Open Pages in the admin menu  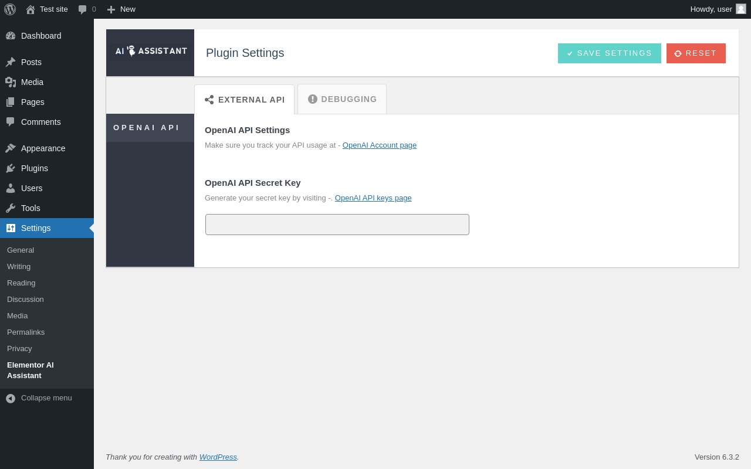click(47, 102)
